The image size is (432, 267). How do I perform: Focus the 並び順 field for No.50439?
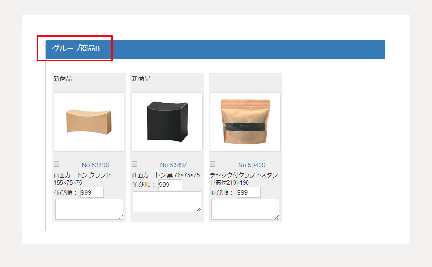(248, 192)
